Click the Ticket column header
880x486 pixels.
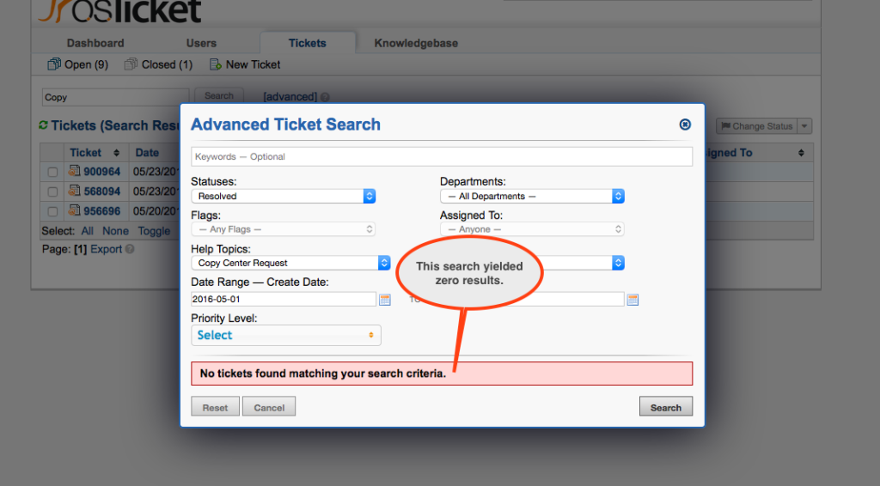coord(85,153)
